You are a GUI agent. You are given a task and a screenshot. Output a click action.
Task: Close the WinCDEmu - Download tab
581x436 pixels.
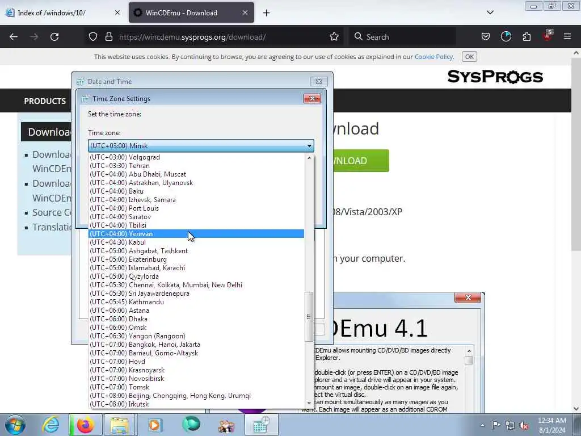pyautogui.click(x=245, y=12)
